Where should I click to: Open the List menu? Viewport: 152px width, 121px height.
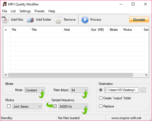click(x=13, y=11)
